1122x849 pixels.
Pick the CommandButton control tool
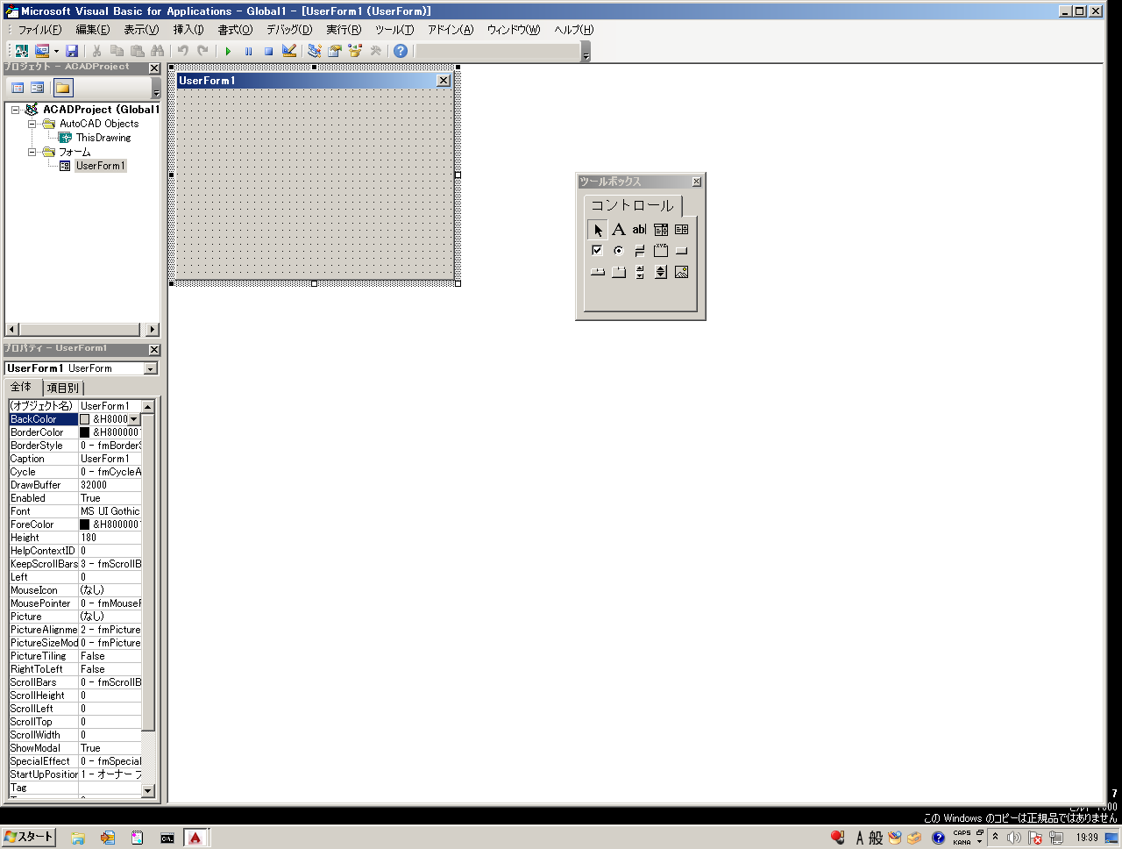point(682,251)
